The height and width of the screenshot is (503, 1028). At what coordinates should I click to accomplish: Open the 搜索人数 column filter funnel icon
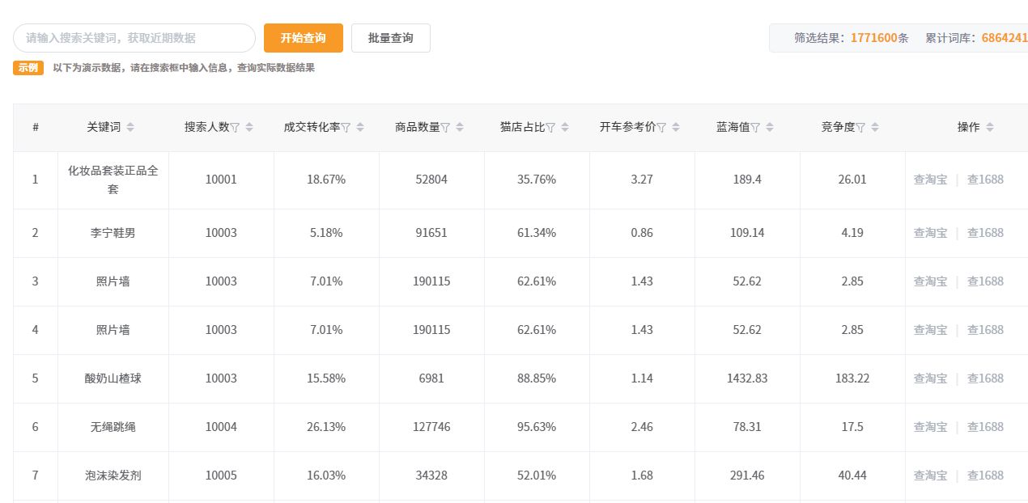click(236, 127)
